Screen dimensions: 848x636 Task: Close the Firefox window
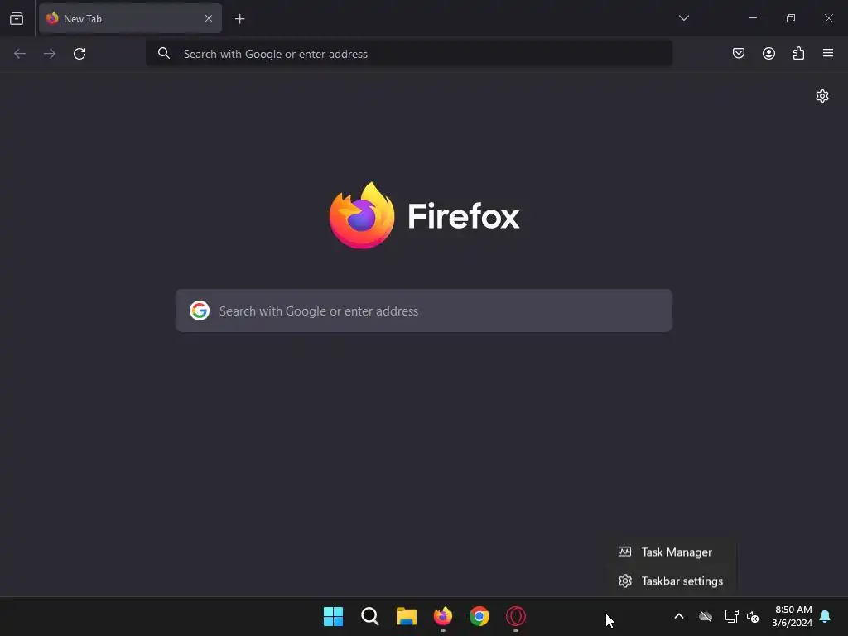coord(828,18)
